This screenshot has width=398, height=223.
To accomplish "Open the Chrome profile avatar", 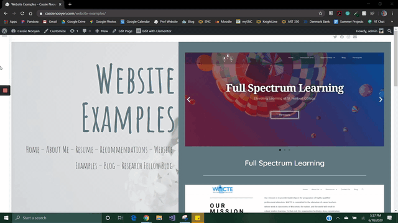I will (384, 14).
